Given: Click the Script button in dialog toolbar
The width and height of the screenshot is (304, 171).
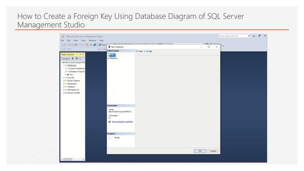Looking at the screenshot, I should (x=140, y=51).
